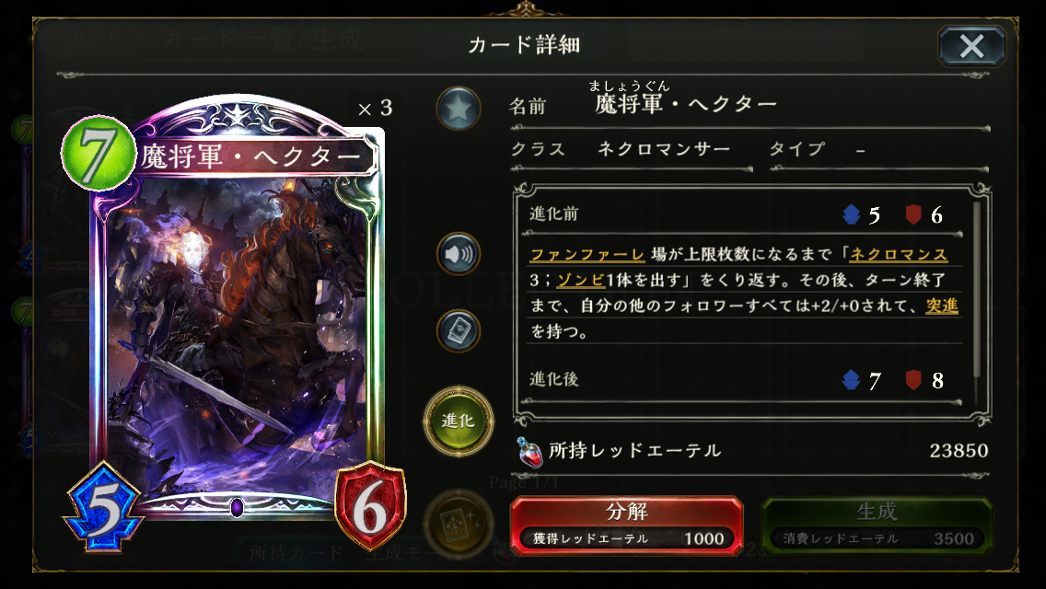Open the ネクロマンス keyword link
Viewport: 1046px width, 589px height.
click(899, 255)
